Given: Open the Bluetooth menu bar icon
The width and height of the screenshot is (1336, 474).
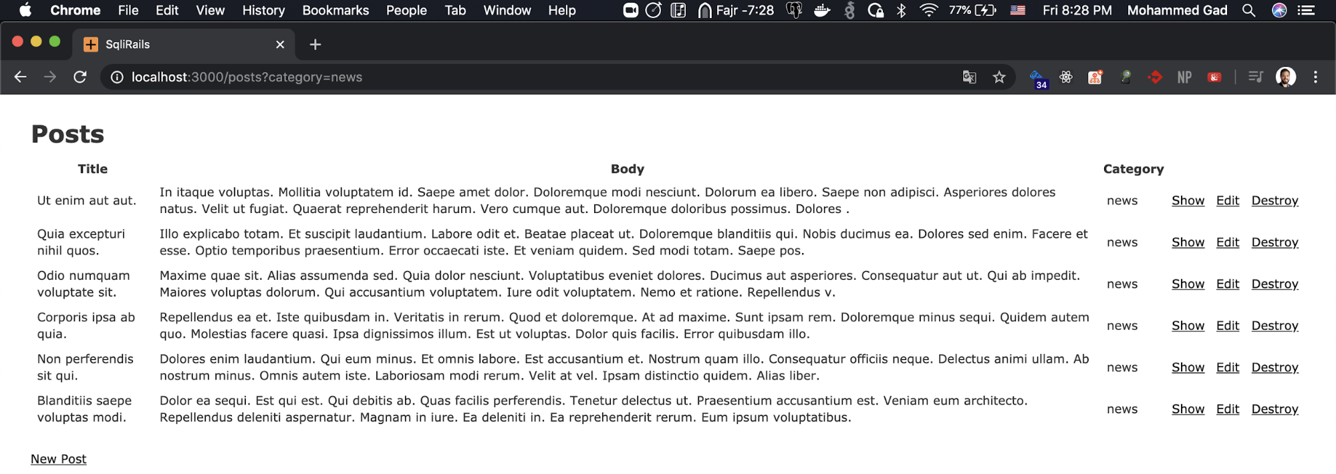Looking at the screenshot, I should [x=901, y=10].
